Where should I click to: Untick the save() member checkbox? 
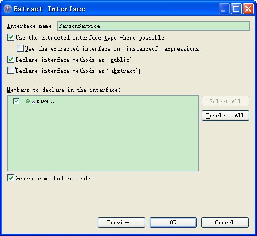pyautogui.click(x=16, y=101)
